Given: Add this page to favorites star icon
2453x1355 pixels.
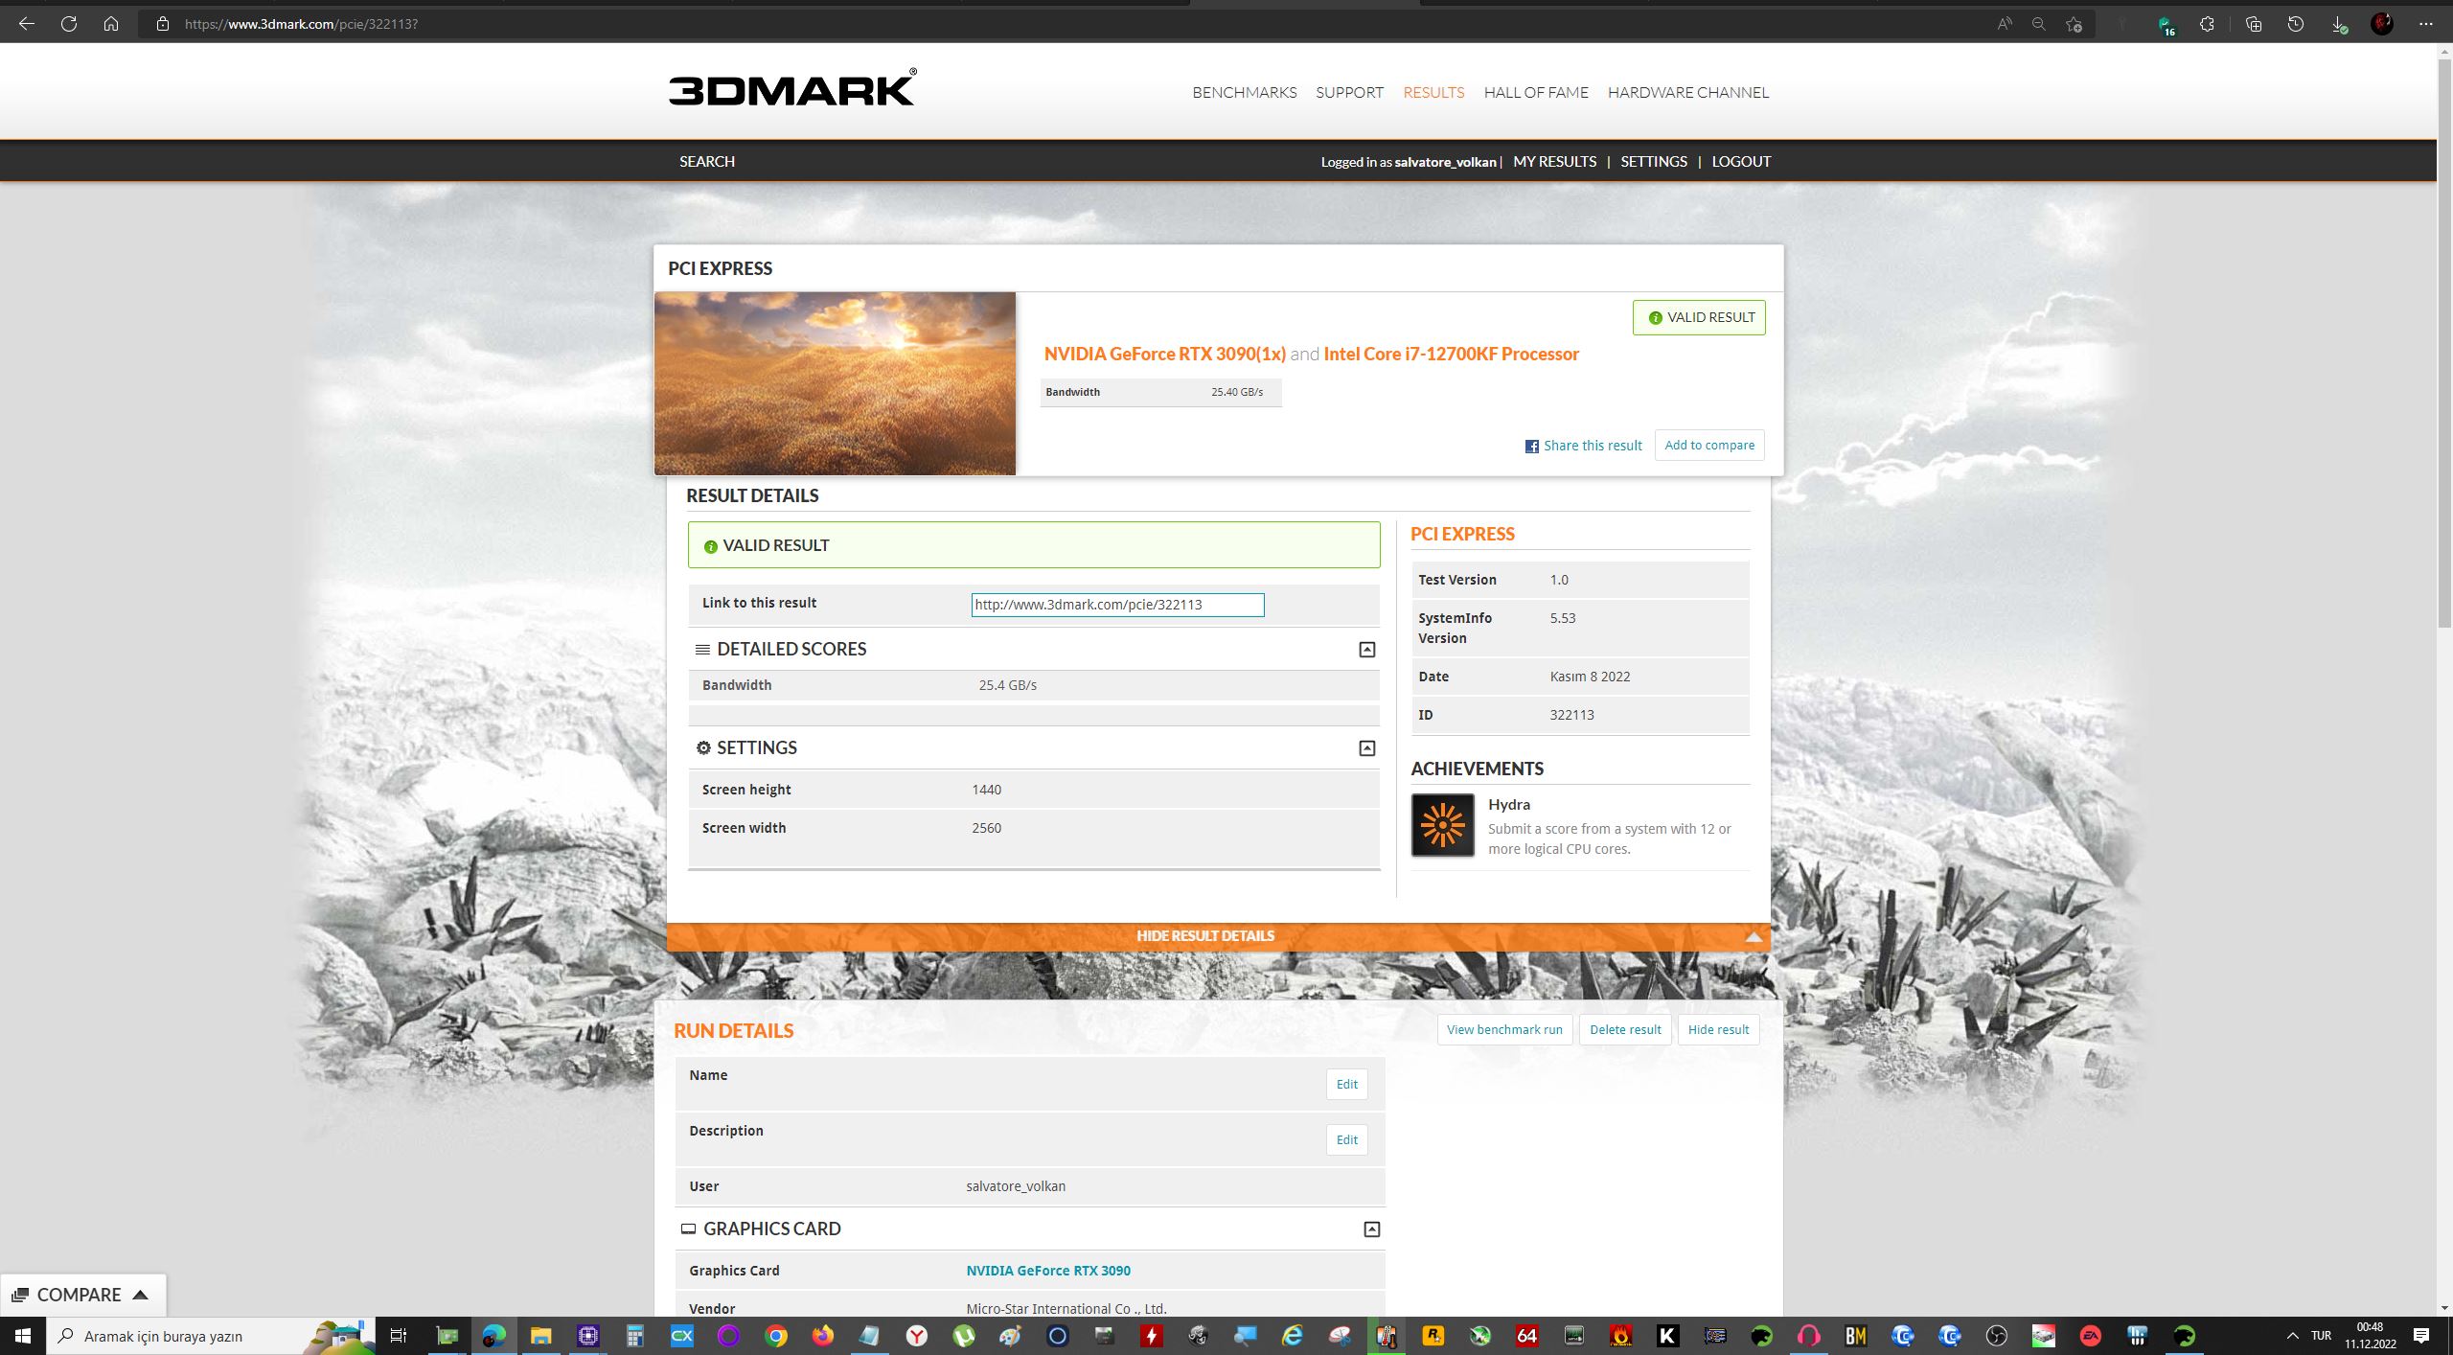Looking at the screenshot, I should 2075,24.
